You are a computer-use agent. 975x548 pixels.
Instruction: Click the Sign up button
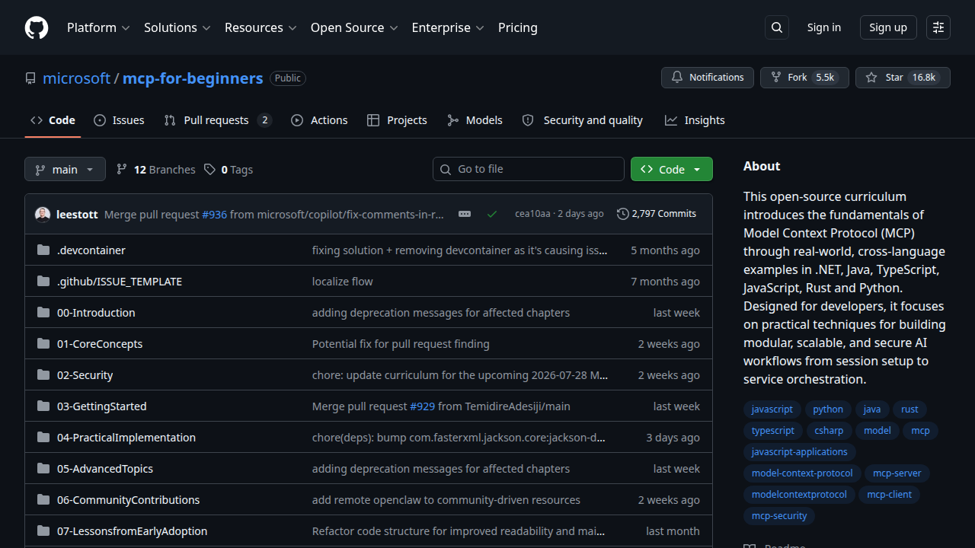[888, 27]
